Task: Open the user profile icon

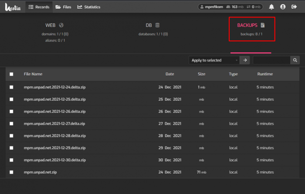Action: [x=283, y=7]
